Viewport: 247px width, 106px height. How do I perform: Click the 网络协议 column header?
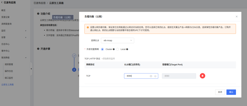90,64
